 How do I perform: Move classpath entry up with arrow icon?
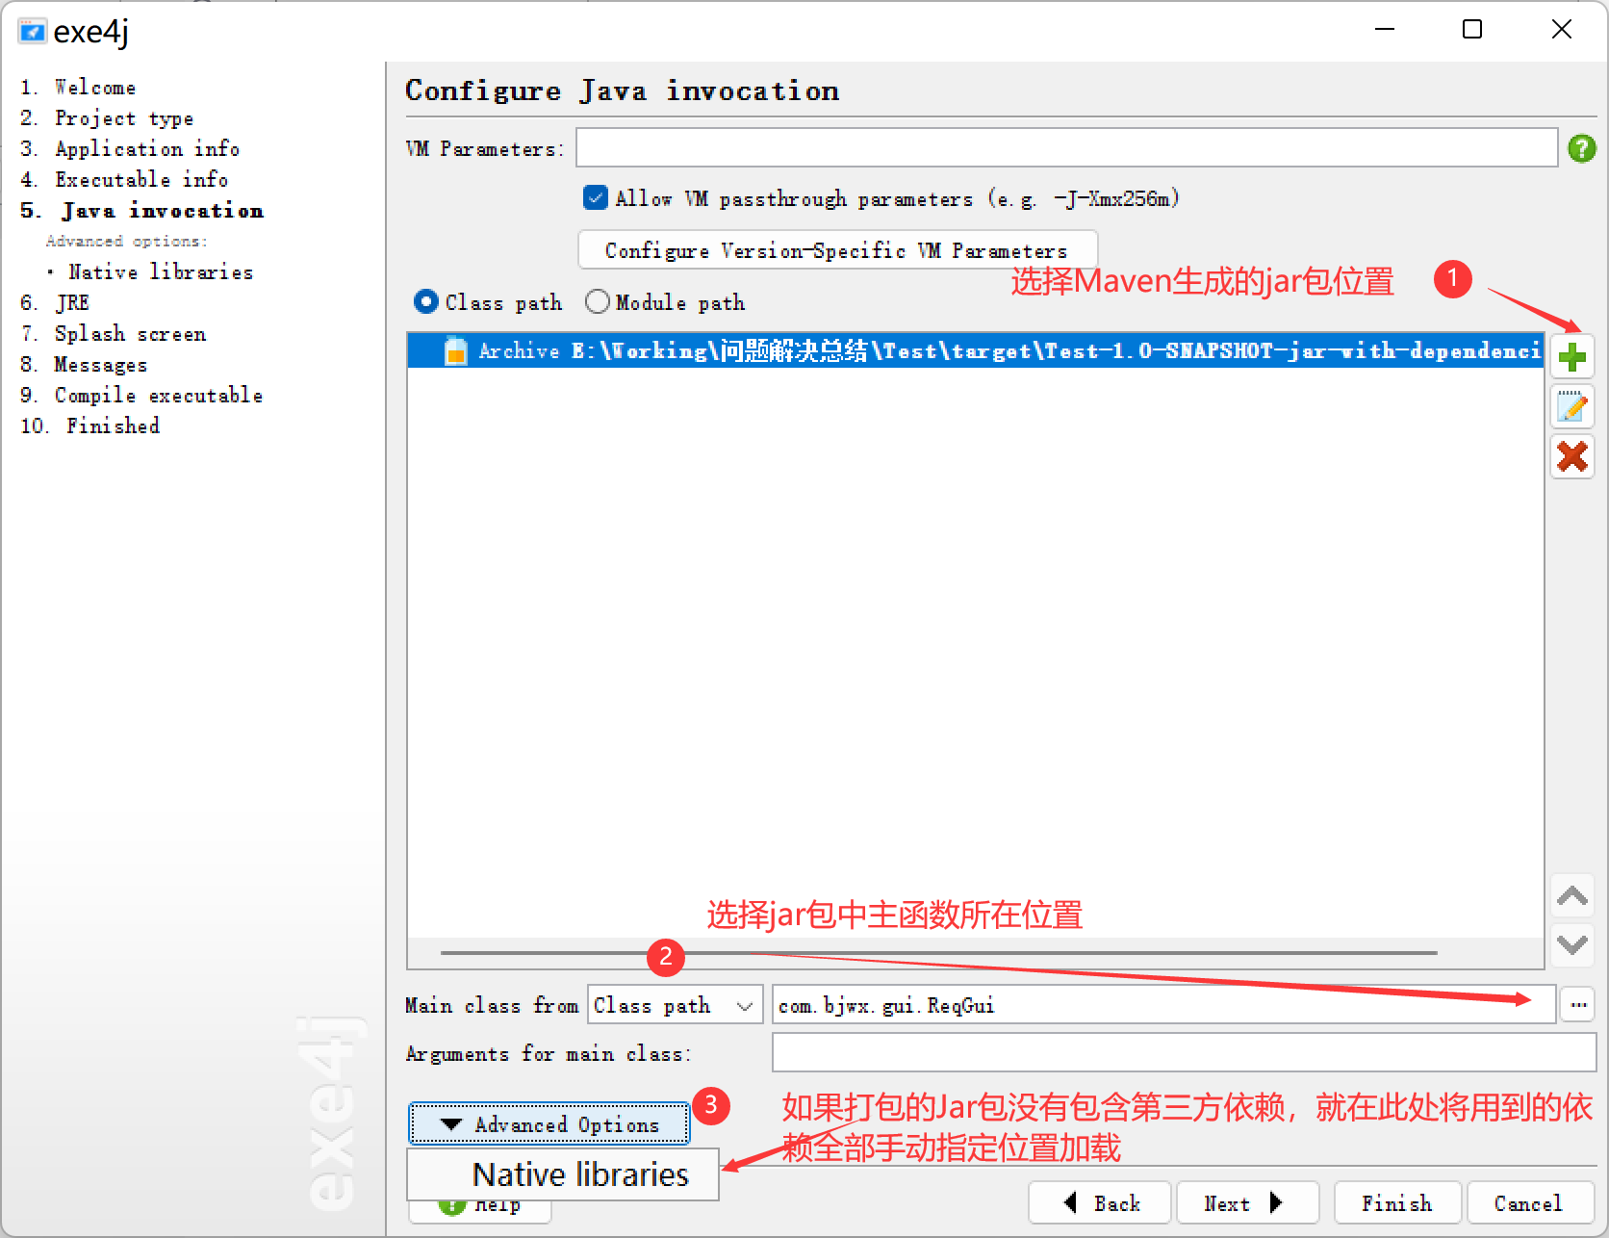(1572, 895)
